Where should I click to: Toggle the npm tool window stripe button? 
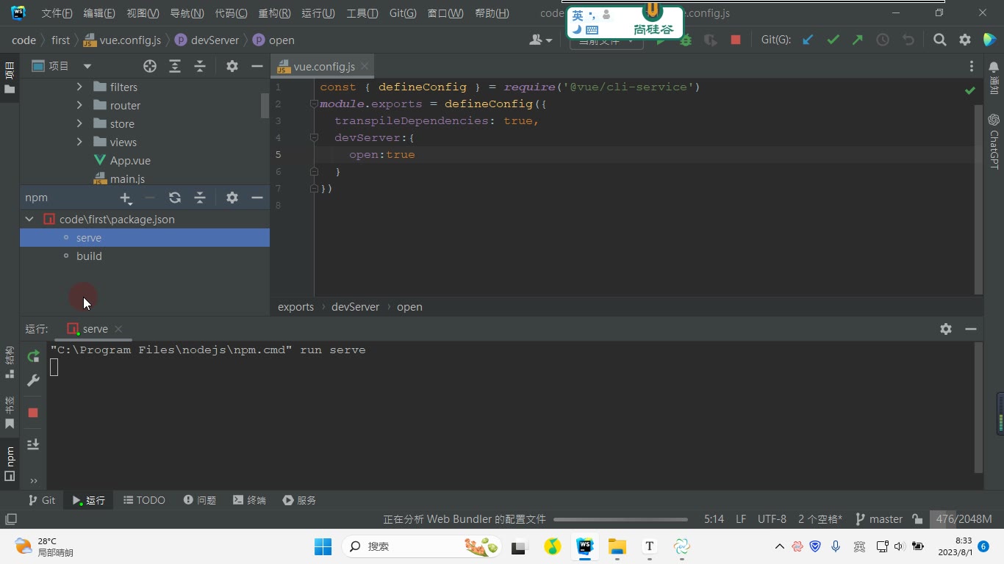coord(10,463)
